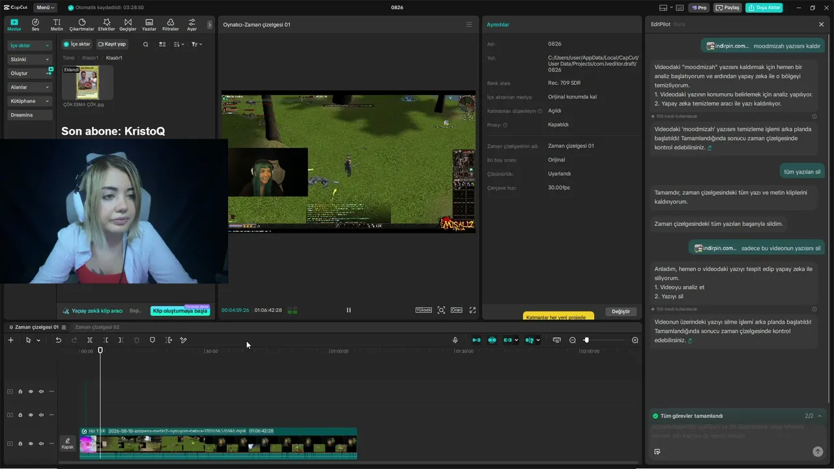The image size is (834, 469).
Task: Click the Delete right trim icon
Action: (121, 340)
